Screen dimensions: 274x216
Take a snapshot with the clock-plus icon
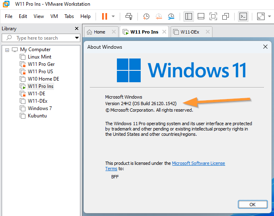tap(146, 16)
